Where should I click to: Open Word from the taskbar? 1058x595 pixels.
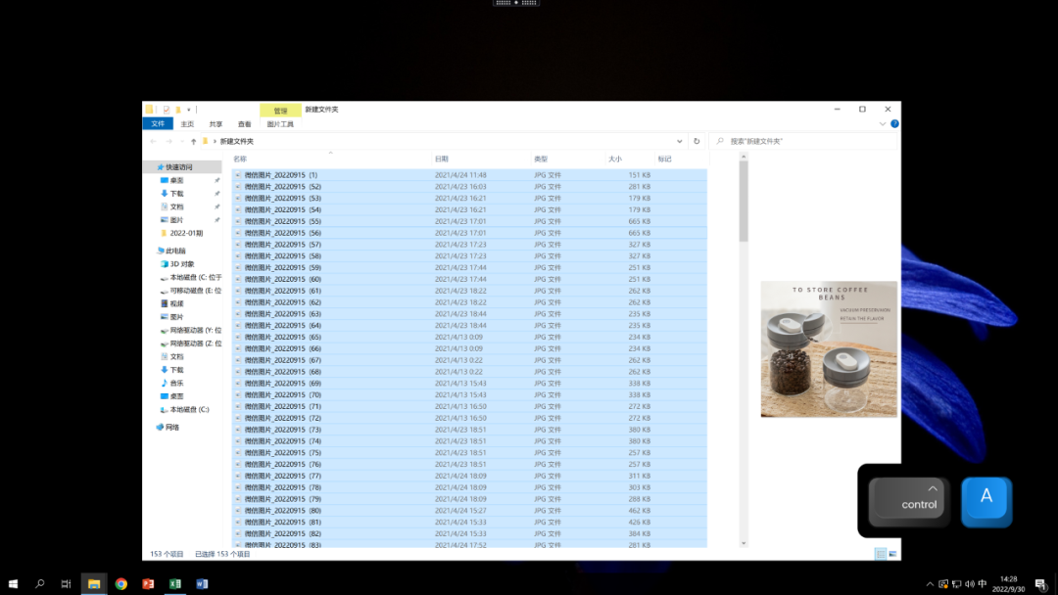pyautogui.click(x=202, y=583)
